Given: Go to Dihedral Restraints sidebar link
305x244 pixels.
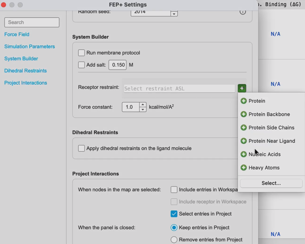Looking at the screenshot, I should [x=25, y=71].
